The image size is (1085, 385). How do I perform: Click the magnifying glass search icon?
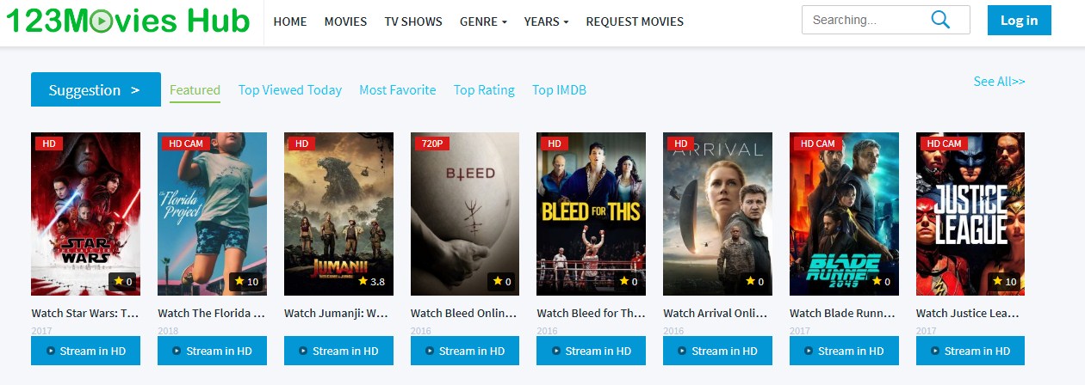coord(940,19)
